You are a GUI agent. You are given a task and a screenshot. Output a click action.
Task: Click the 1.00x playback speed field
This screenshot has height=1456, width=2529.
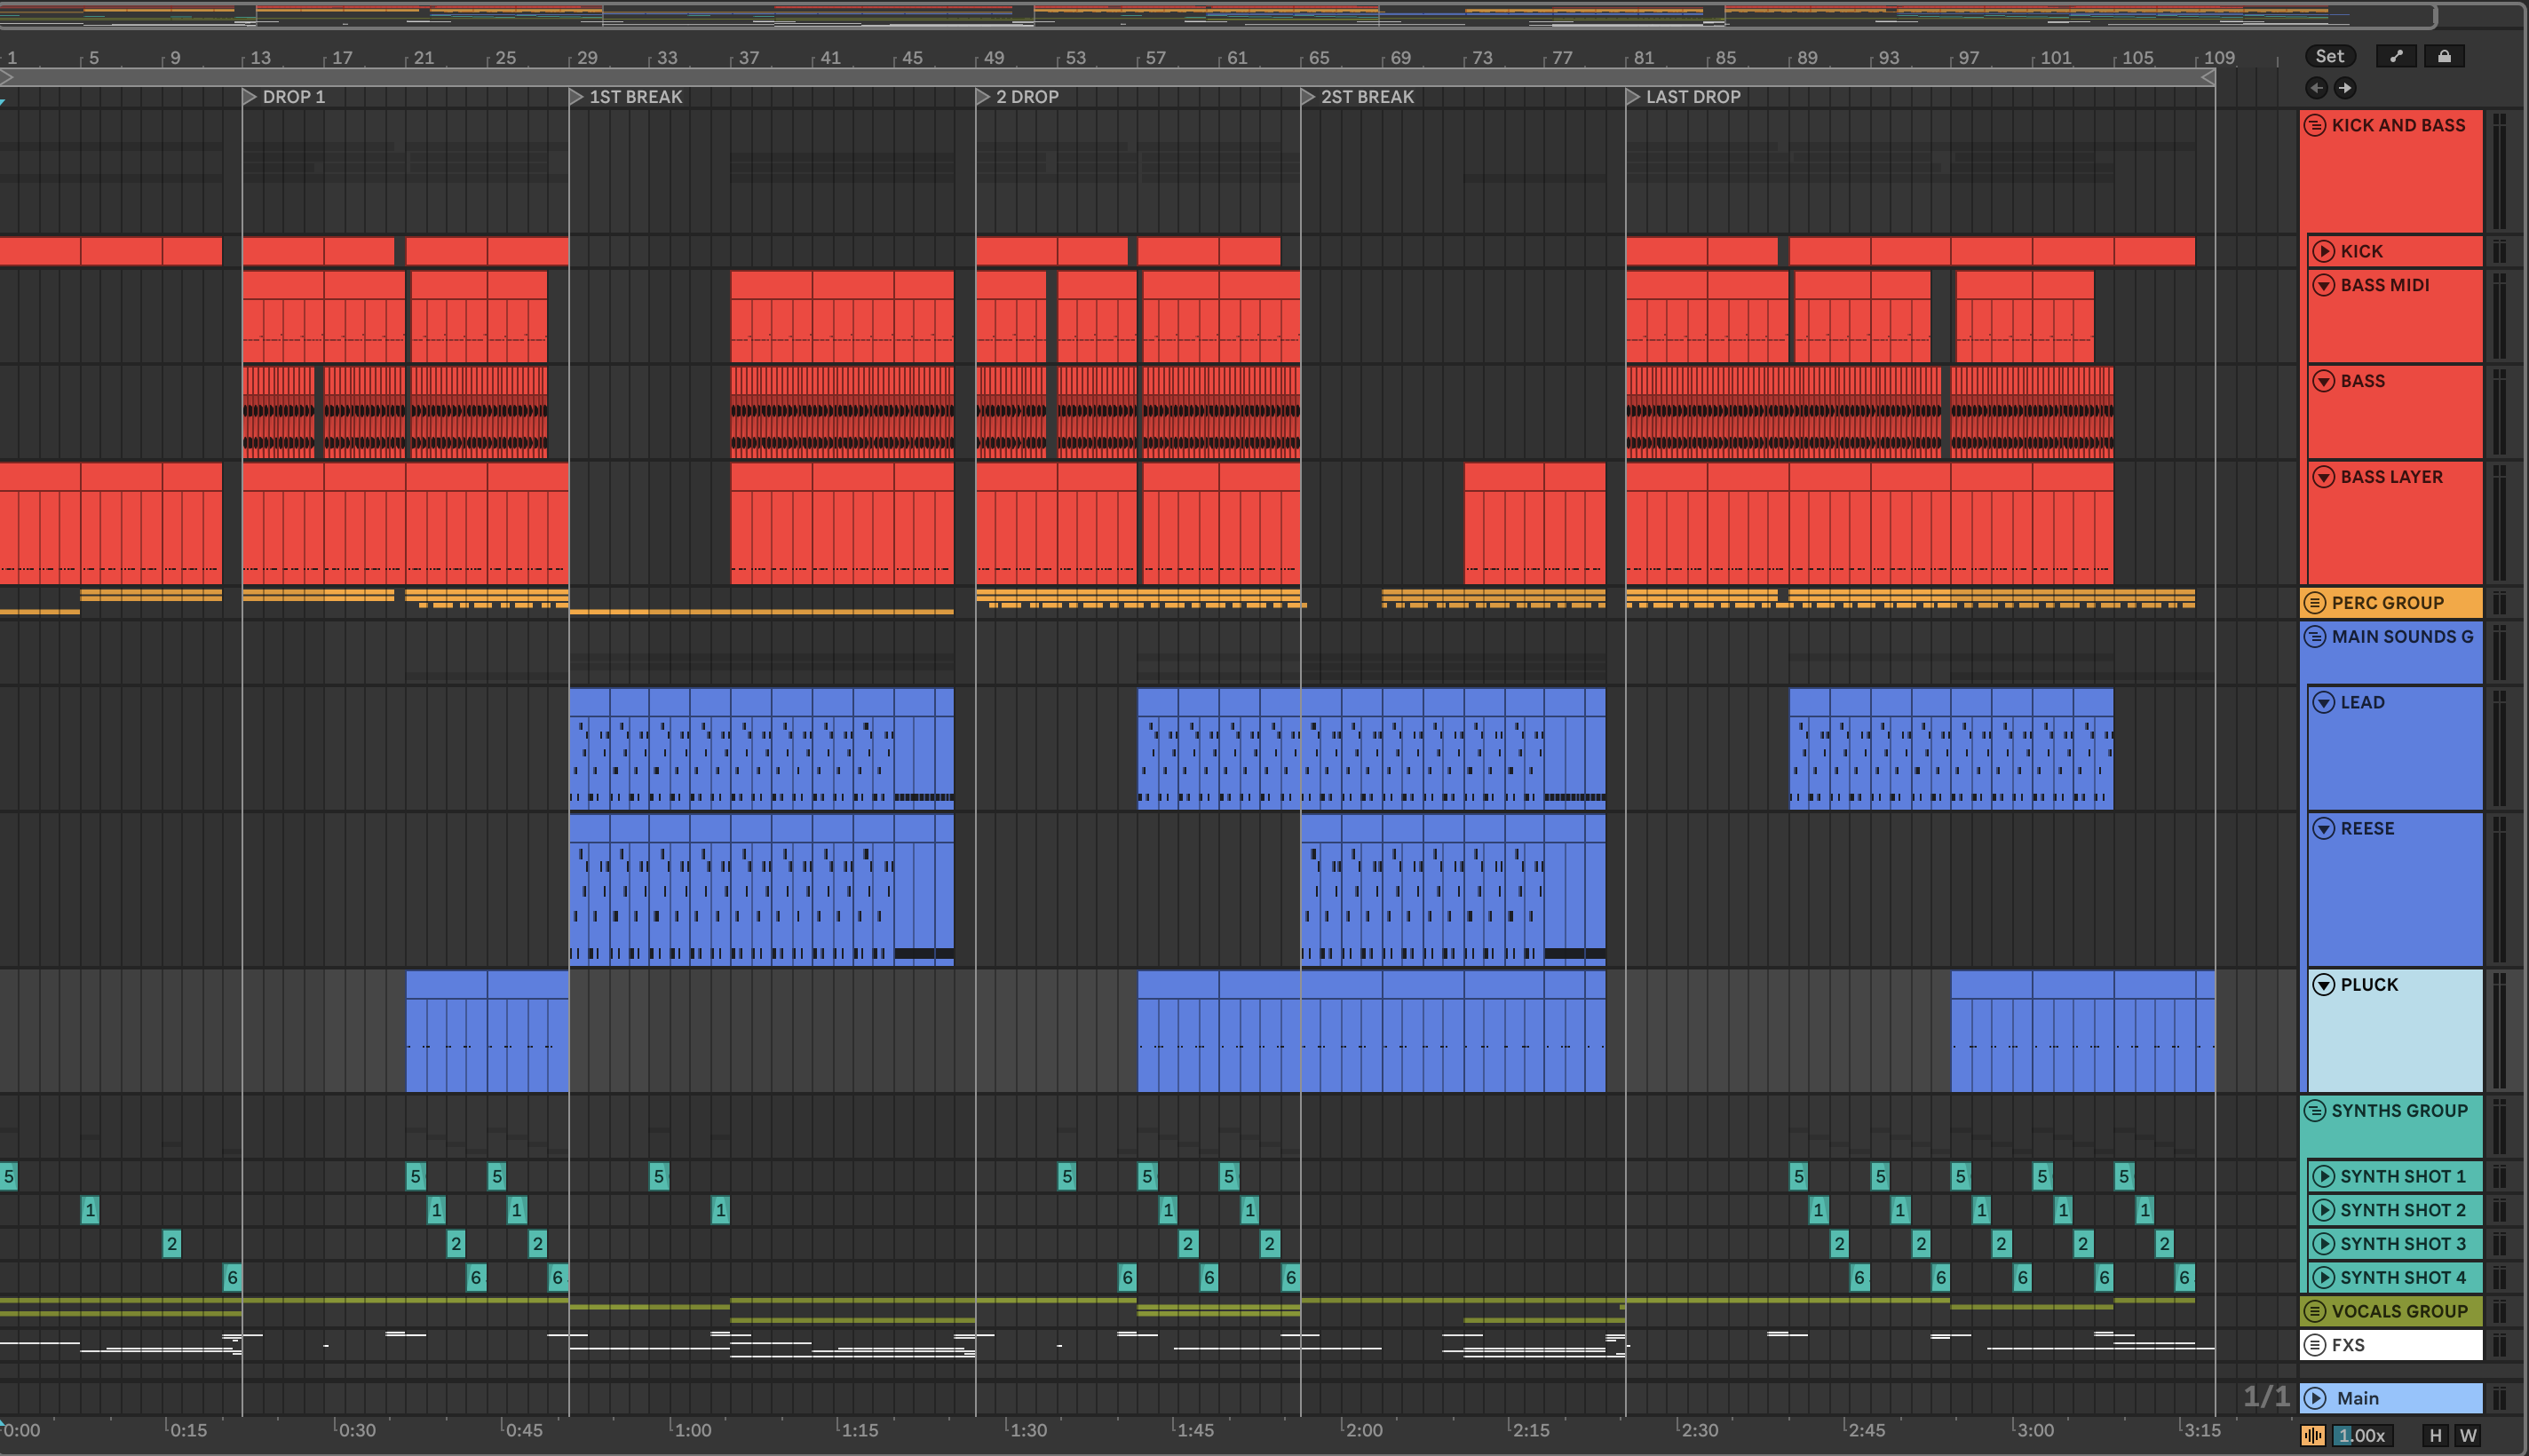[x=2361, y=1436]
